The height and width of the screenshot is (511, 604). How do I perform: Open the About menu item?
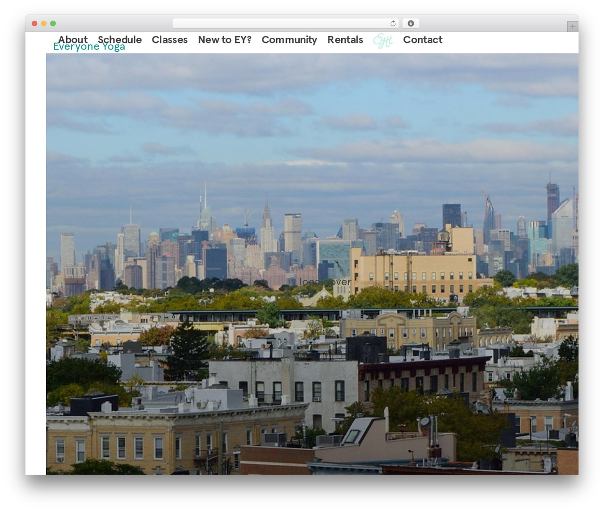73,40
